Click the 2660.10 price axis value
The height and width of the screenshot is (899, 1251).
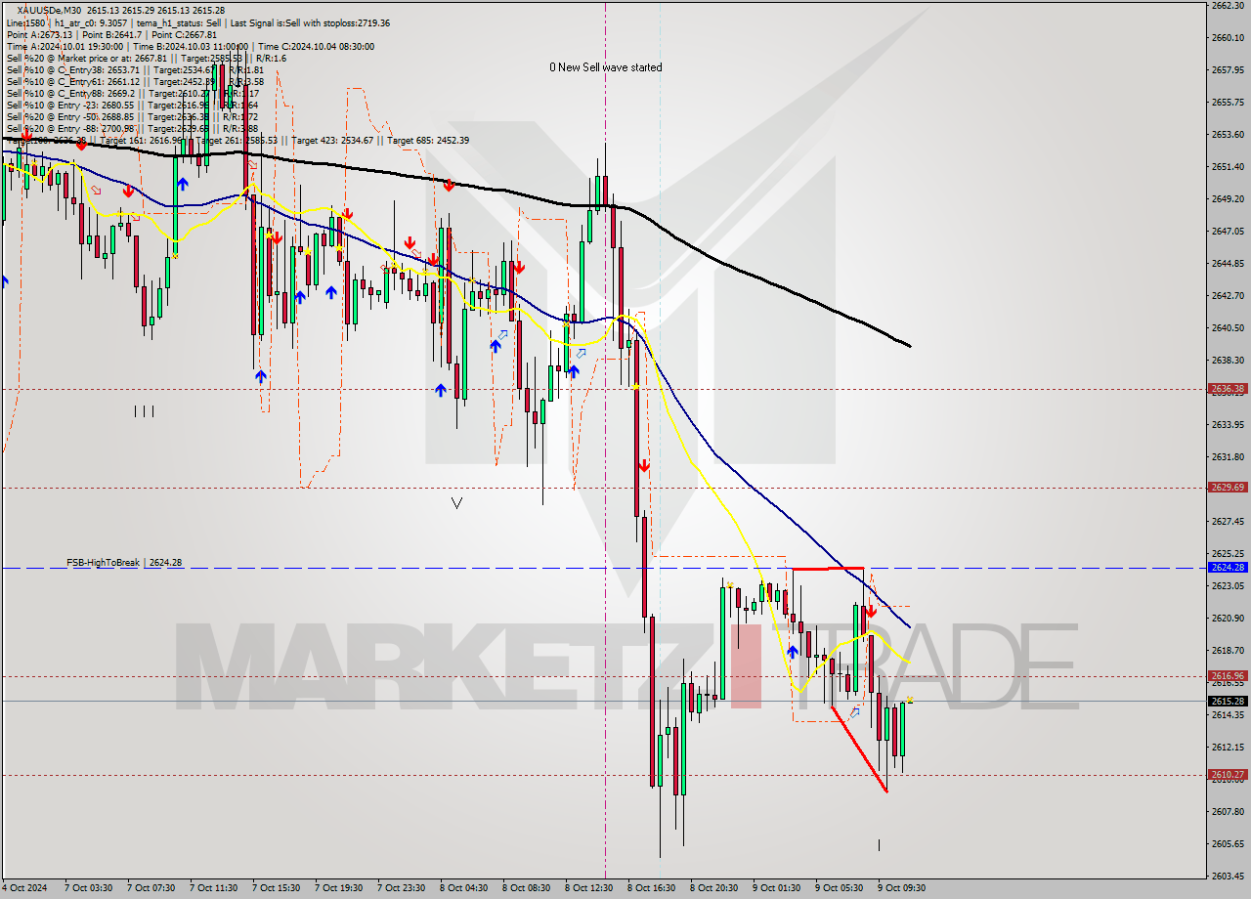(x=1228, y=37)
